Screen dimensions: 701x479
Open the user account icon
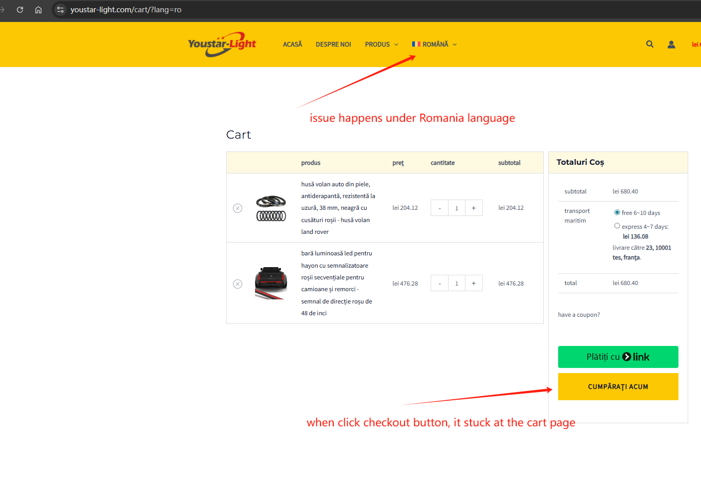click(x=671, y=45)
